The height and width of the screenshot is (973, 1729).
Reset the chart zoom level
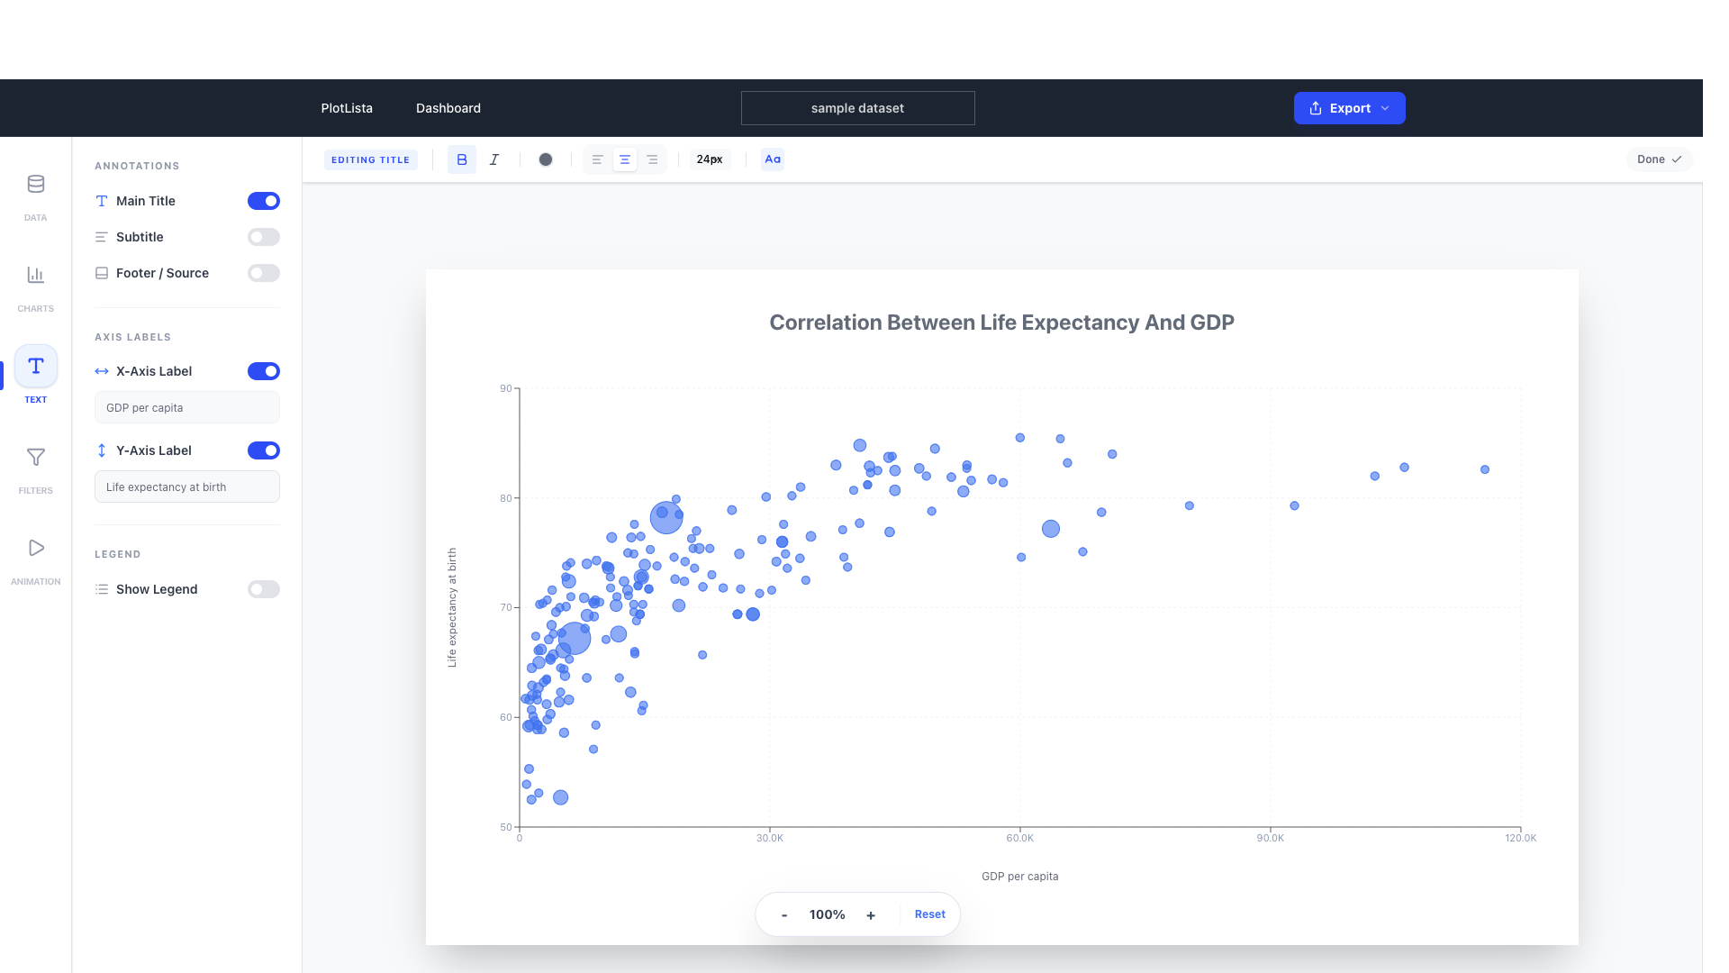[929, 914]
